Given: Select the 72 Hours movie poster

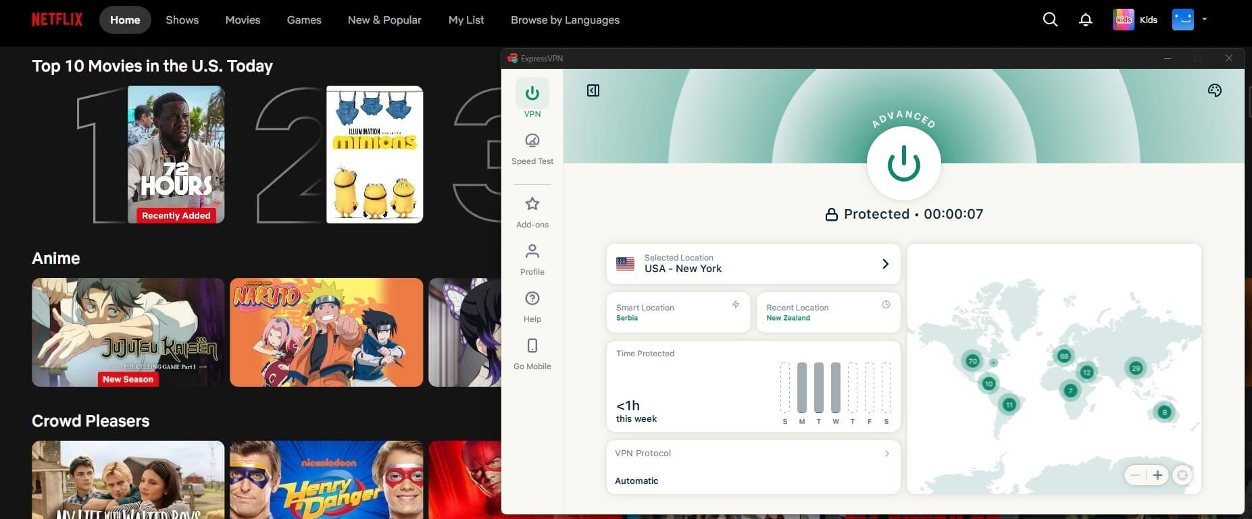Looking at the screenshot, I should (x=176, y=155).
